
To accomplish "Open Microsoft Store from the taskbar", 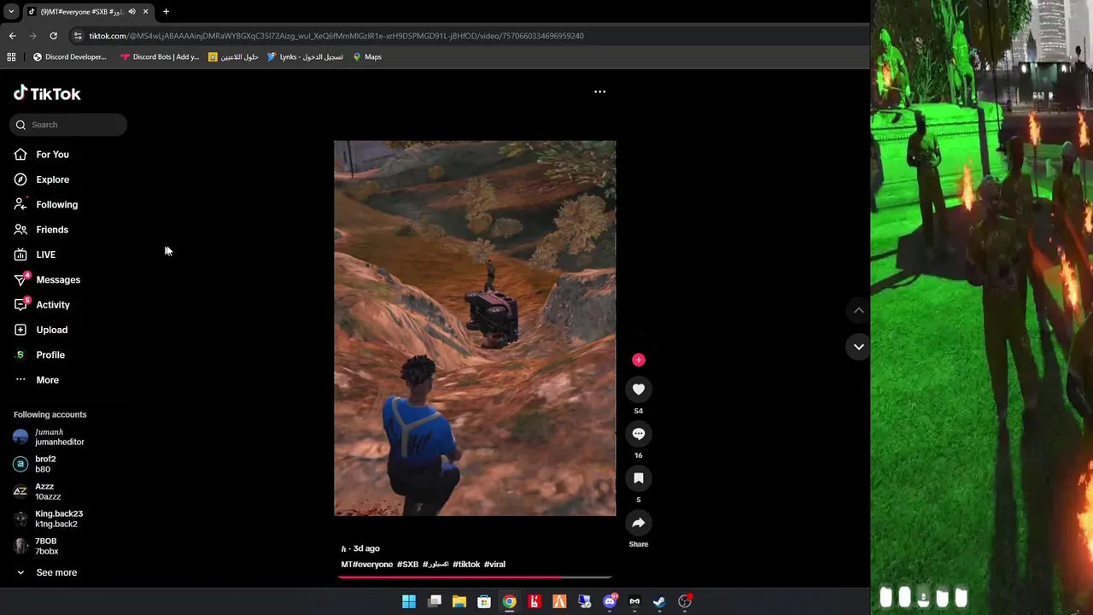I will click(484, 601).
